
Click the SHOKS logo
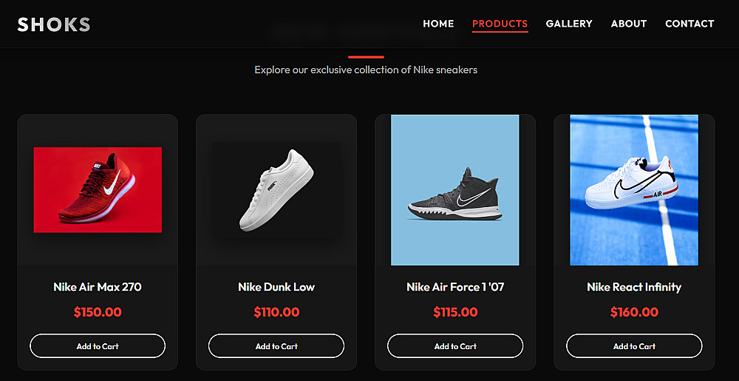[x=54, y=24]
